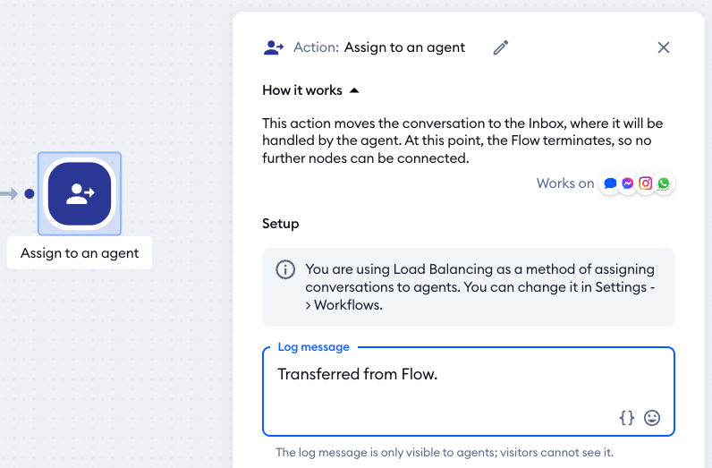Click the gray incoming arrow connector on canvas

[x=9, y=193]
